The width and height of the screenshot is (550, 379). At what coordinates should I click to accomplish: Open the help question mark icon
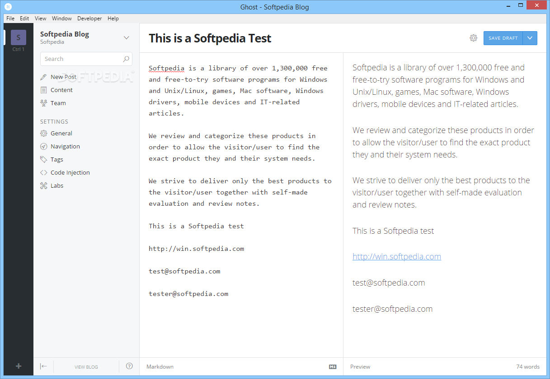[129, 366]
